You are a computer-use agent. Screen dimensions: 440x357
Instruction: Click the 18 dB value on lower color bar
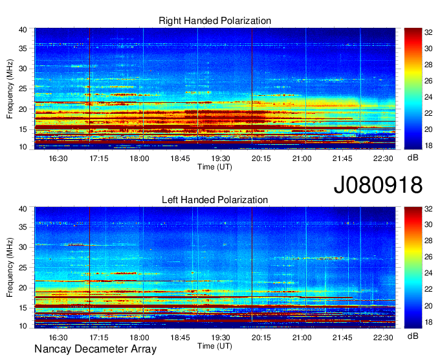pos(428,322)
